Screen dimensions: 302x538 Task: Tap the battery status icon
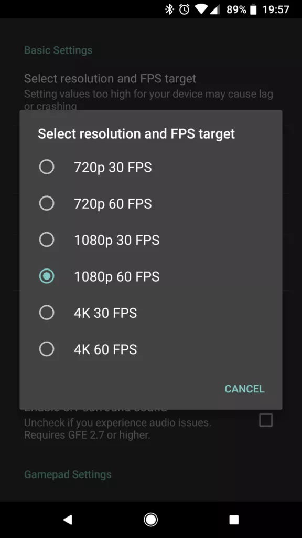253,9
